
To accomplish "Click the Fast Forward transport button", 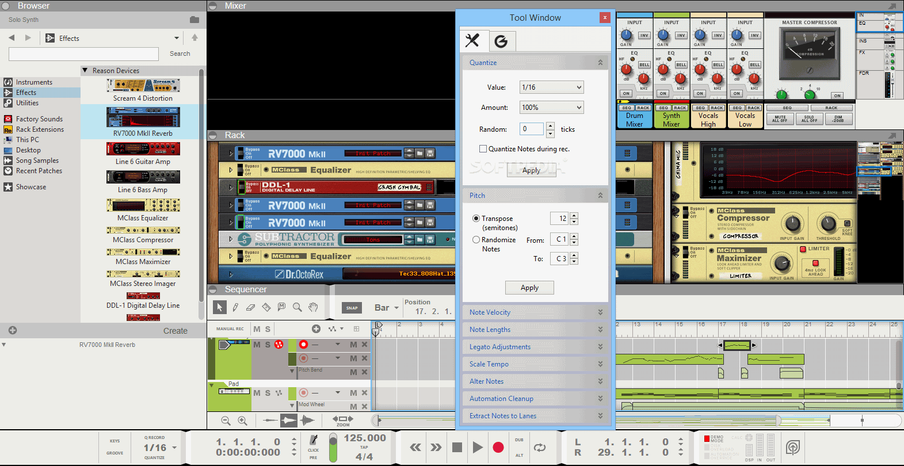I will (x=436, y=447).
